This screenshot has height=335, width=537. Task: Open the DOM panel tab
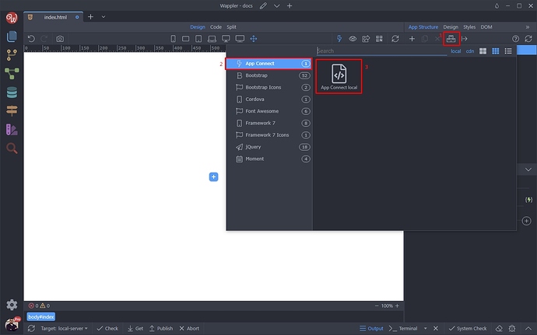click(x=486, y=27)
